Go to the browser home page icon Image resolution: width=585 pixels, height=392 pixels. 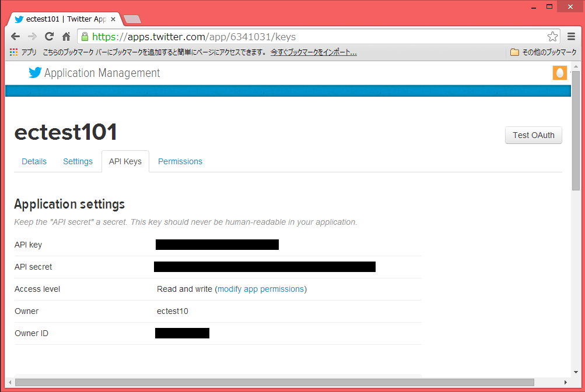(66, 36)
